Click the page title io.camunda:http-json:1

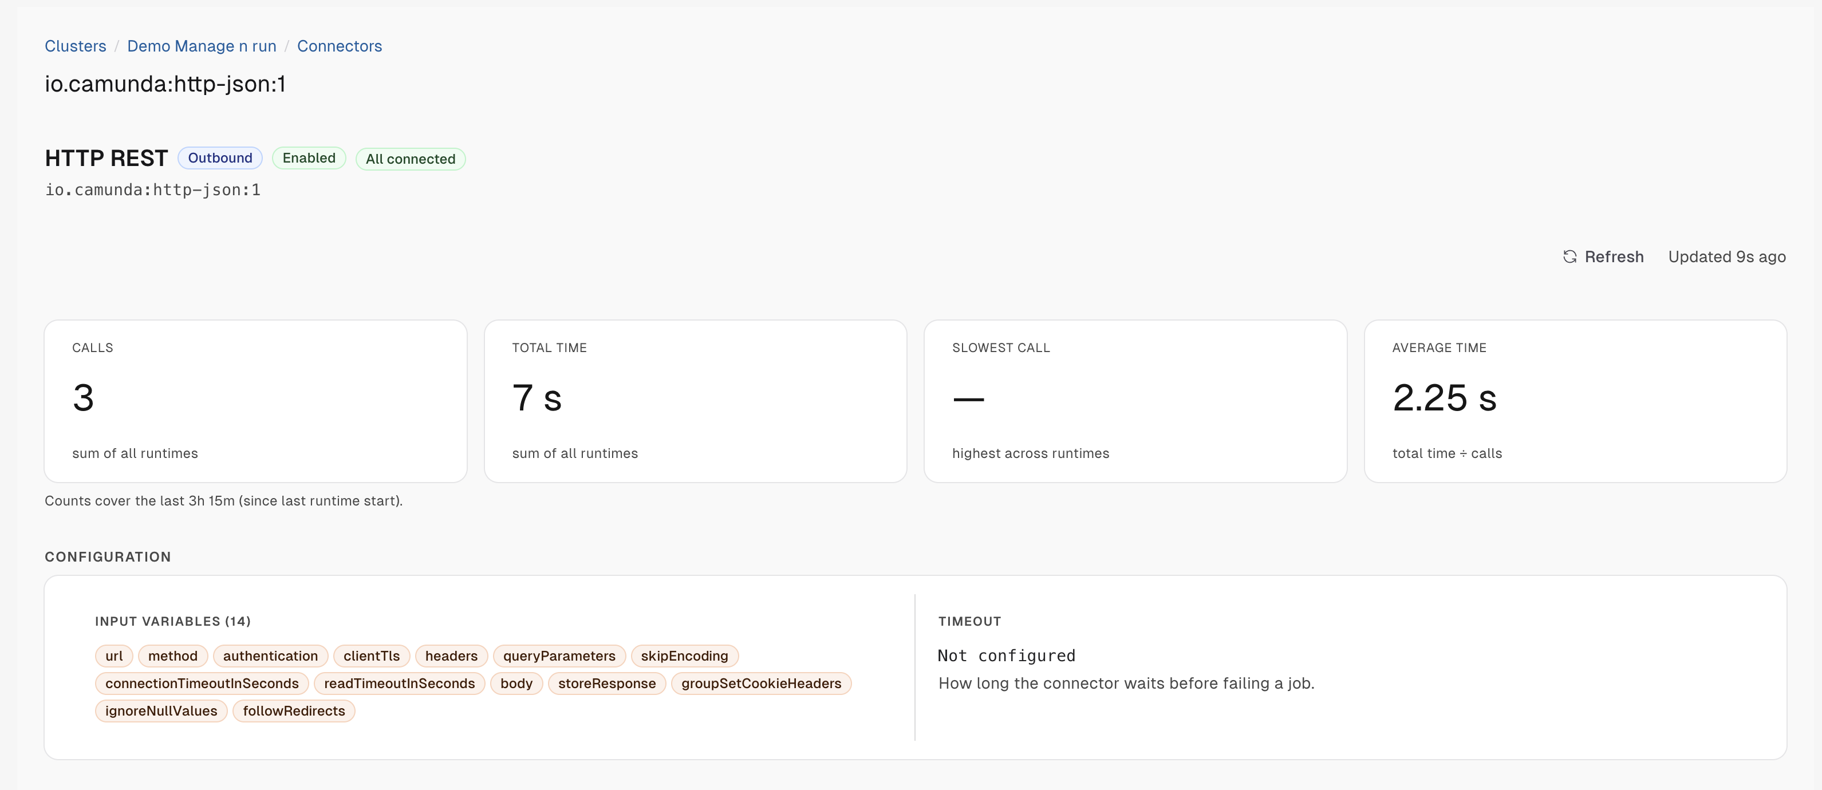coord(165,84)
